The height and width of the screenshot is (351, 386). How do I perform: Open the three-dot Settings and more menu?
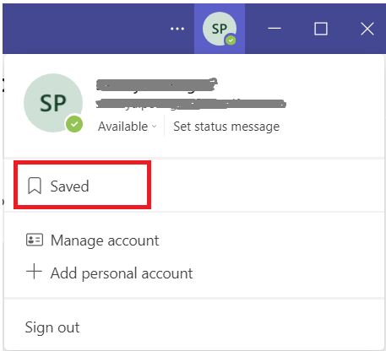point(177,29)
